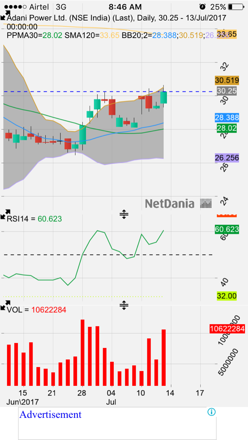This screenshot has height=440, width=248.
Task: Select the 60.623 RSI value label
Action: coord(227,229)
